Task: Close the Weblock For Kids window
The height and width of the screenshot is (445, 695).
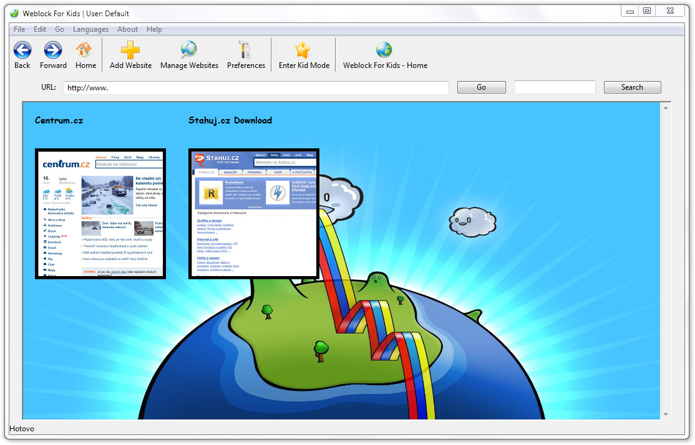Action: click(670, 11)
